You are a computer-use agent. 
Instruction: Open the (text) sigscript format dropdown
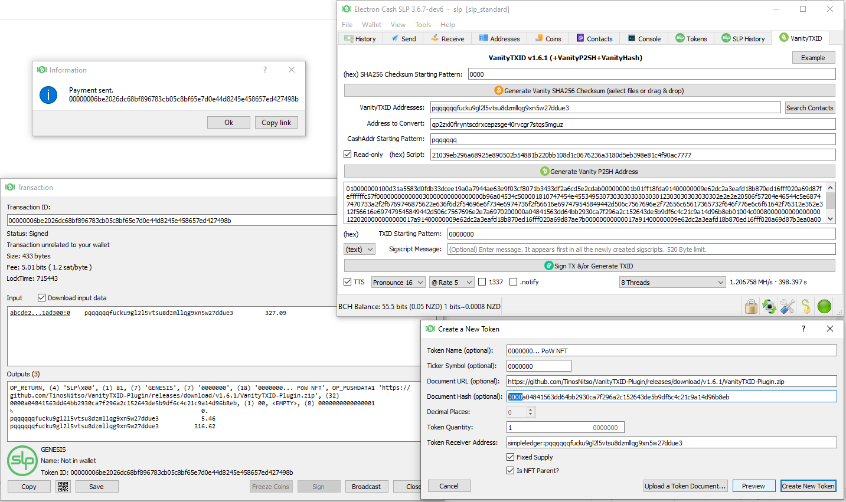[x=360, y=249]
